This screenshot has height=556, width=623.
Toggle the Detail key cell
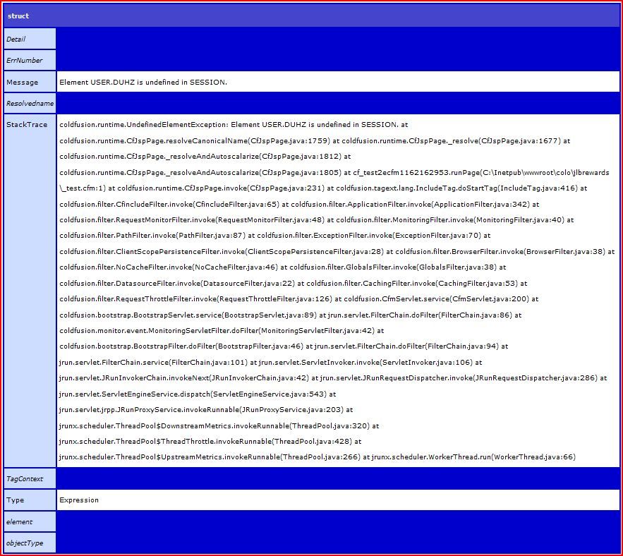pos(30,39)
